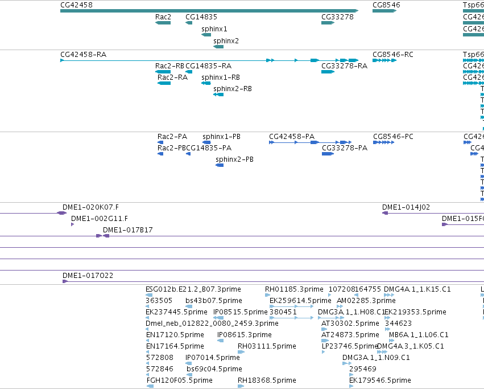Click the 572846 EST entry
This screenshot has width=484, height=389.
pos(147,374)
